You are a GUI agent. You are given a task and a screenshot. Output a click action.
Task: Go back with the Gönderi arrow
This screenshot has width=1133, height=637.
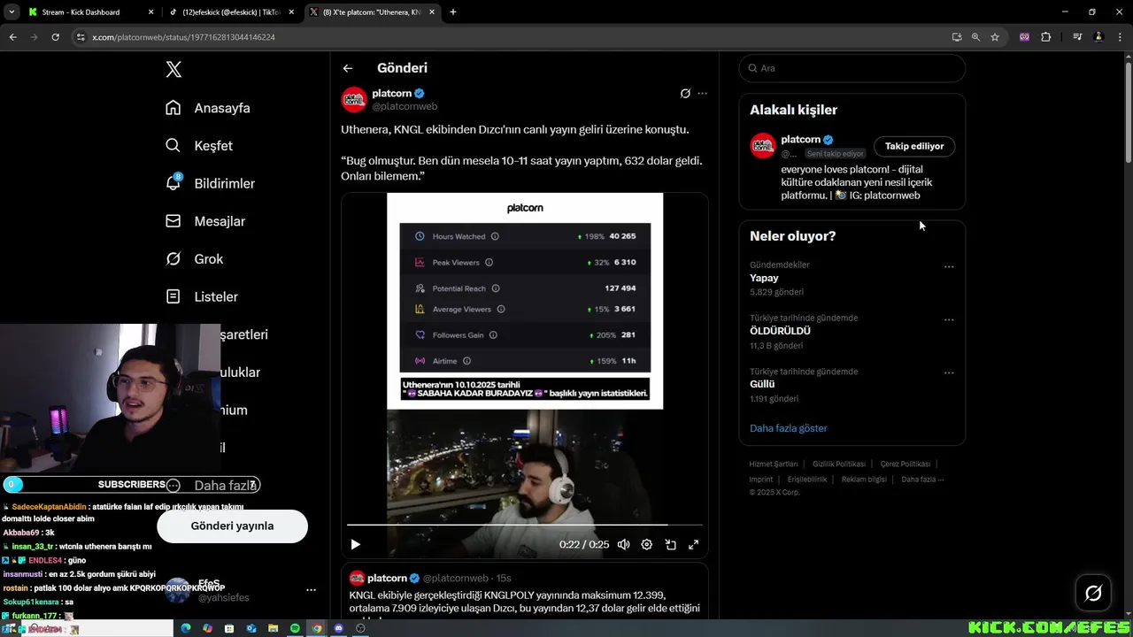348,68
